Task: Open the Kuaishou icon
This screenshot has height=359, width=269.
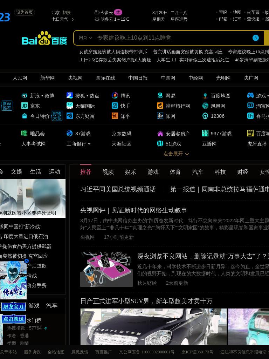Action: pos(115,106)
